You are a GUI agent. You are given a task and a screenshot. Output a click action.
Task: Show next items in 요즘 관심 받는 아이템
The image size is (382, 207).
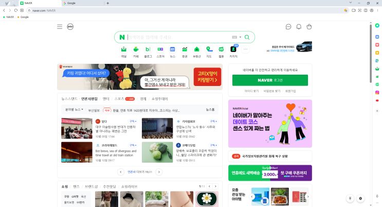click(308, 197)
